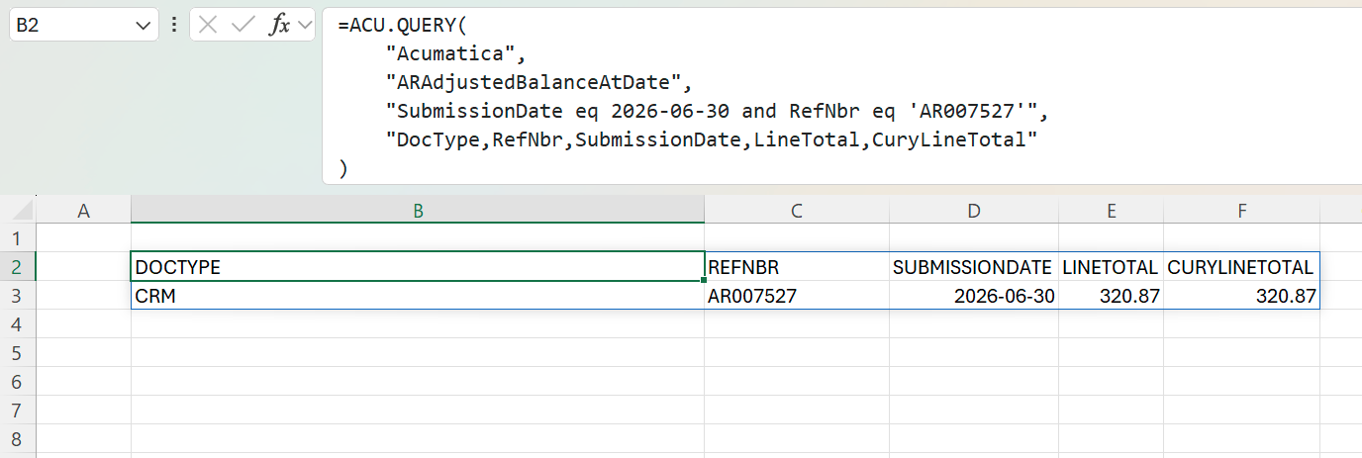Select column B header
The height and width of the screenshot is (458, 1362).
click(418, 211)
